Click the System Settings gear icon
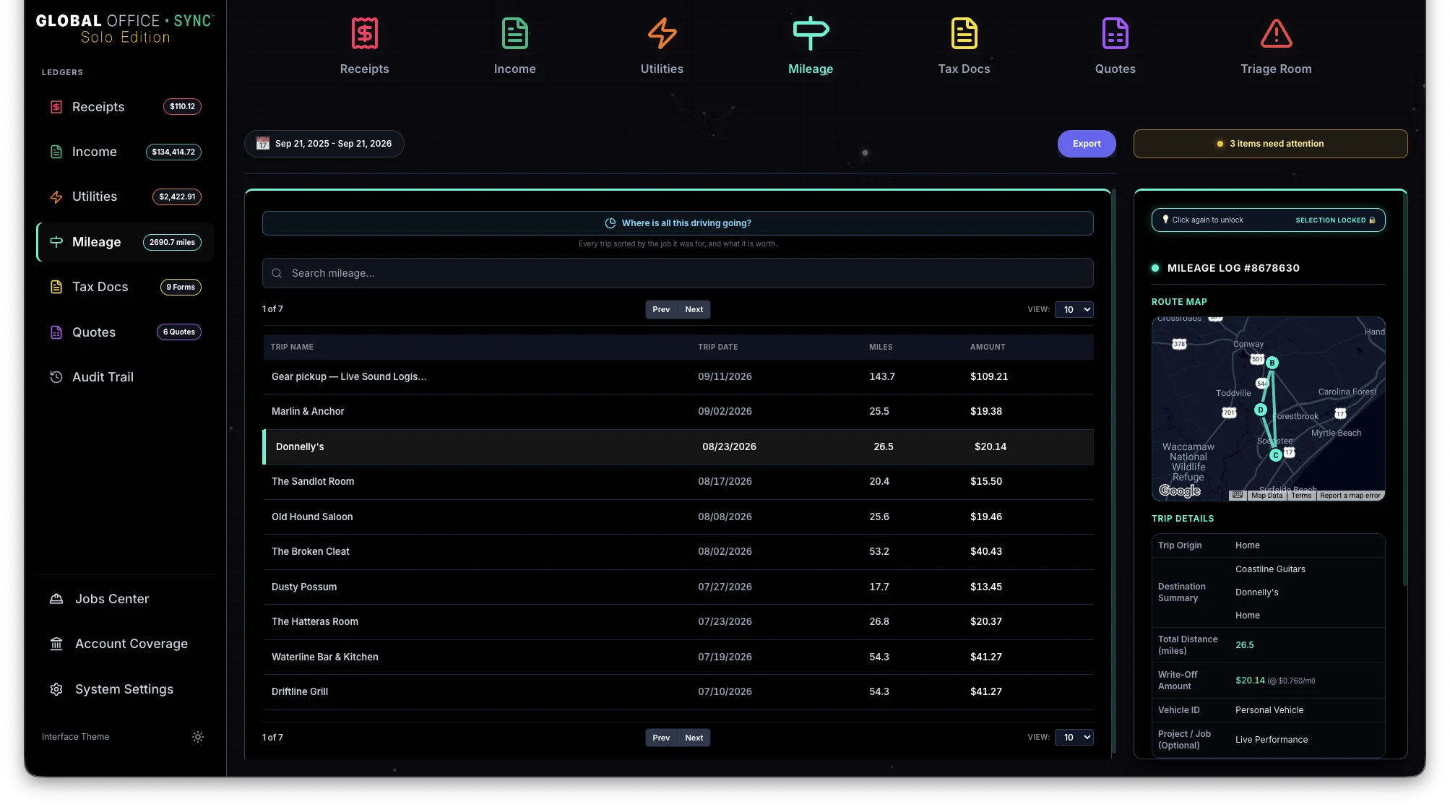 (56, 689)
